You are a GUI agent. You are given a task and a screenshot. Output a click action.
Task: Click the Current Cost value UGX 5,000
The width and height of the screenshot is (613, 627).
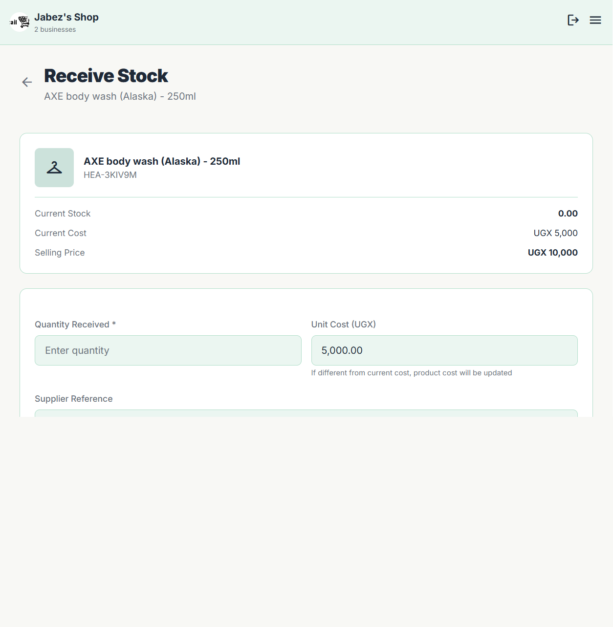point(555,233)
